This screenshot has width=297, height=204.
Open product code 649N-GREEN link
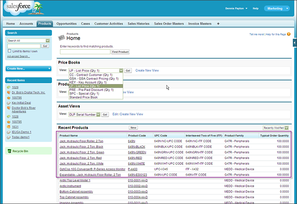point(137,152)
